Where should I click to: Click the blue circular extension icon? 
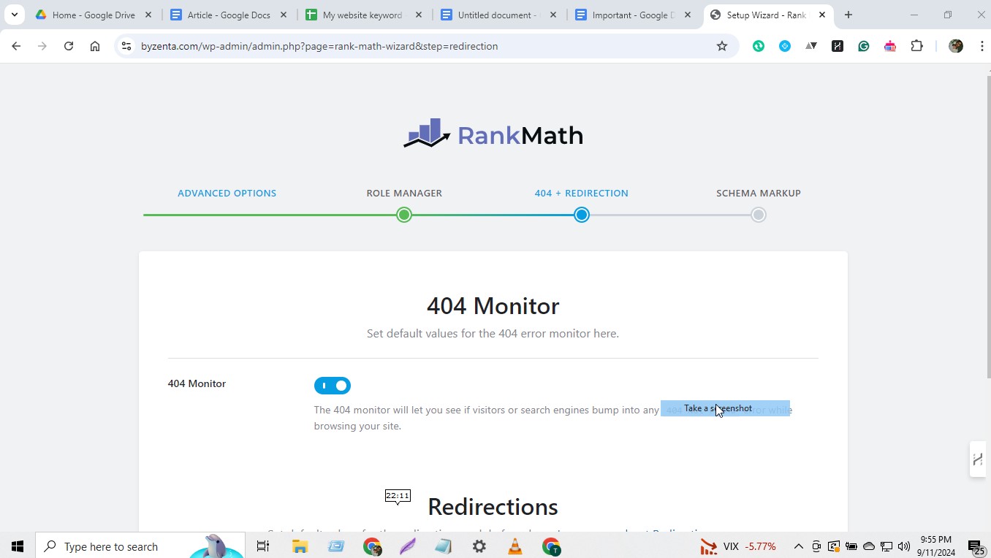click(x=785, y=46)
